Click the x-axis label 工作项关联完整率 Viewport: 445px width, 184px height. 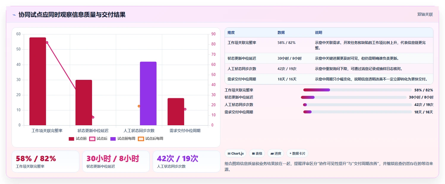pyautogui.click(x=47, y=131)
